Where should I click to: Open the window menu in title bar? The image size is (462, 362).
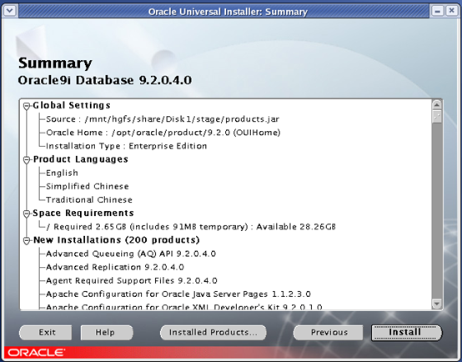(9, 11)
